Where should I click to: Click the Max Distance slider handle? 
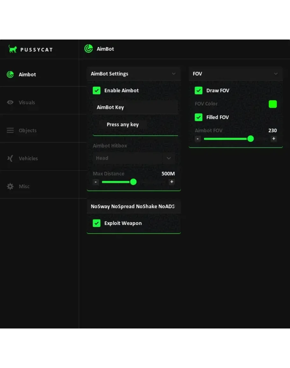[x=134, y=182]
